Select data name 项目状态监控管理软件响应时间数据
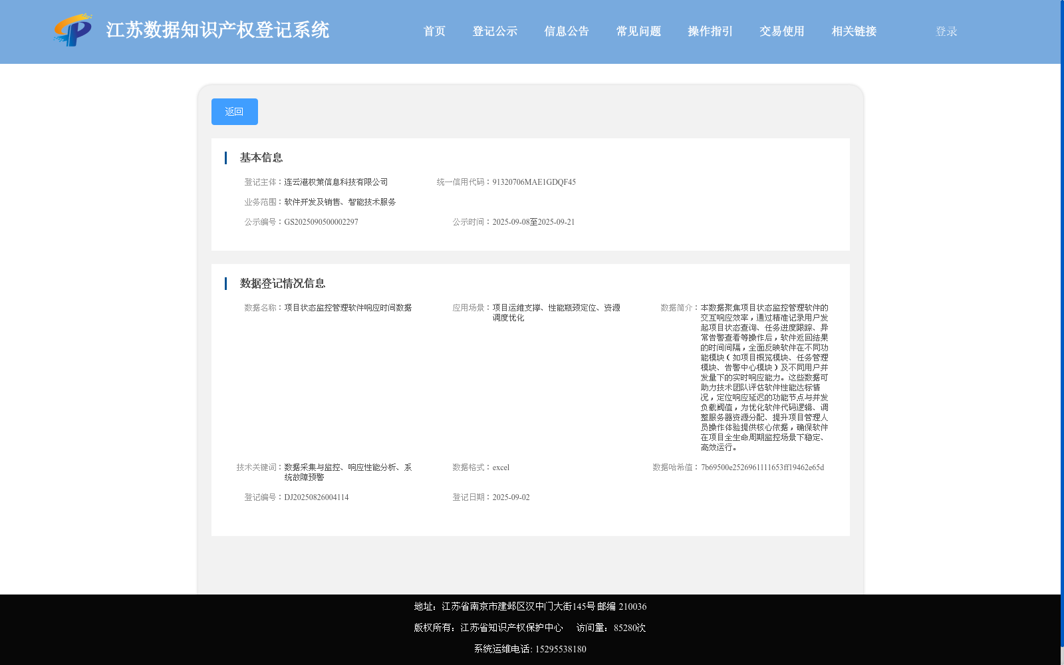The image size is (1064, 665). coord(348,308)
